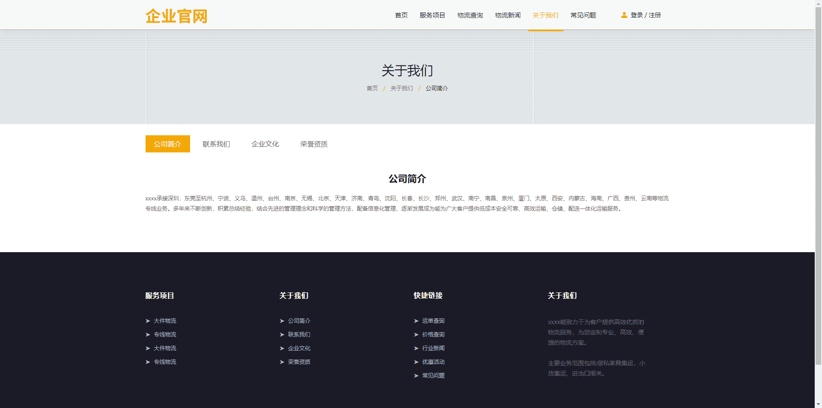Click 公司简介 in the breadcrumb trail
The height and width of the screenshot is (408, 822).
coord(437,88)
